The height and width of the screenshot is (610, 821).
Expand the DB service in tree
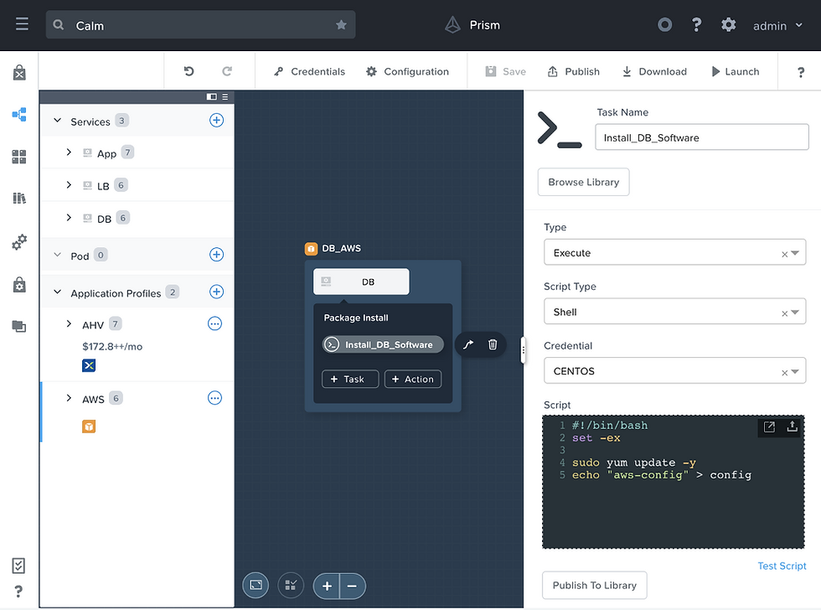[x=69, y=217]
